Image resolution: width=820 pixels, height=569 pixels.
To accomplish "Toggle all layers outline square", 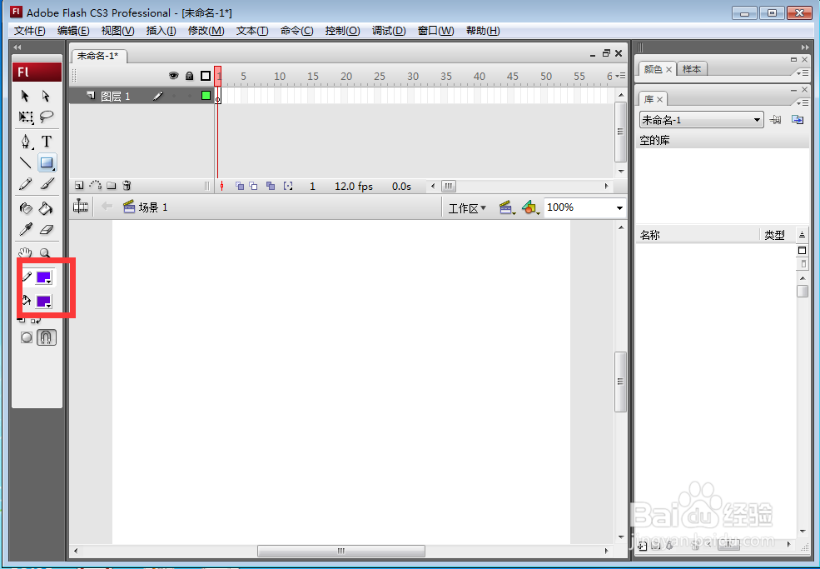I will [206, 76].
